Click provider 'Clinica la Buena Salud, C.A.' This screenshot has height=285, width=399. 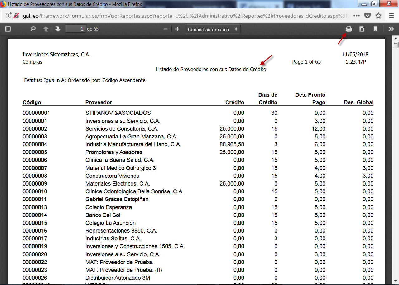[120, 160]
